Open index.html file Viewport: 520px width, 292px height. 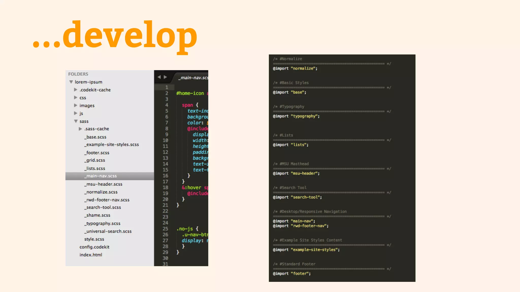(x=91, y=255)
